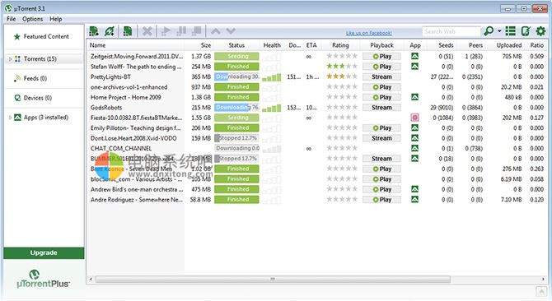The image size is (552, 301).
Task: Pause the selected torrent
Action: [181, 31]
